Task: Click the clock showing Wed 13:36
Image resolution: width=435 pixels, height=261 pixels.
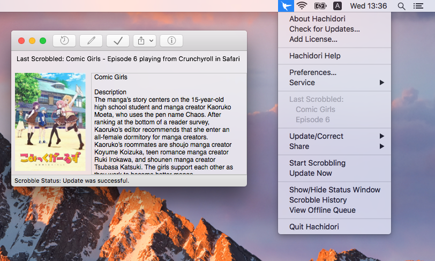Action: pos(369,6)
